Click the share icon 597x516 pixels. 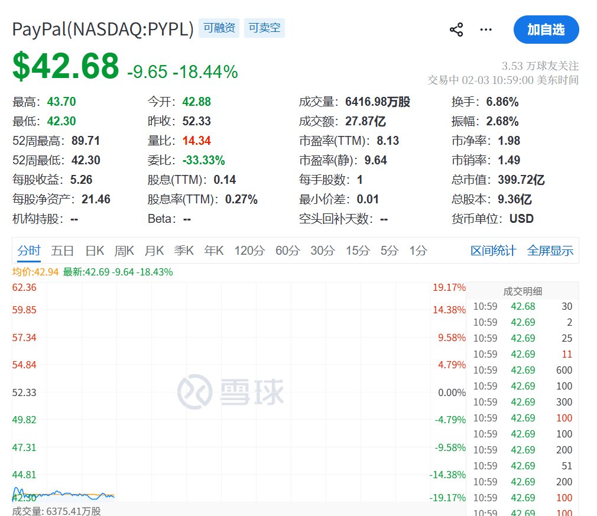456,30
